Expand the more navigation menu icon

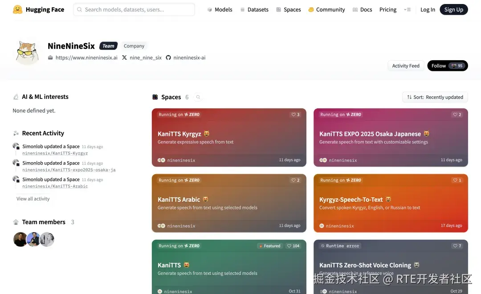pos(407,9)
